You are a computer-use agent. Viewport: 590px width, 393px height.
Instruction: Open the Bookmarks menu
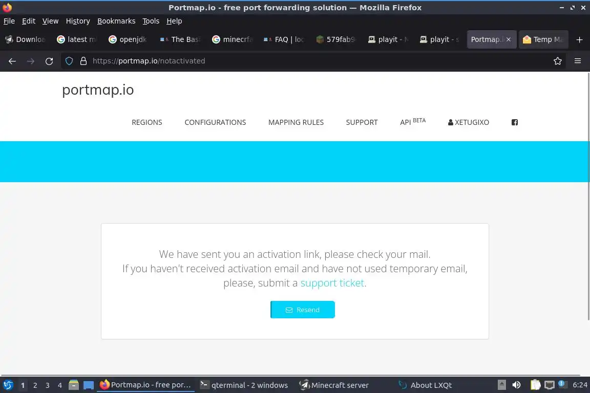click(x=116, y=21)
